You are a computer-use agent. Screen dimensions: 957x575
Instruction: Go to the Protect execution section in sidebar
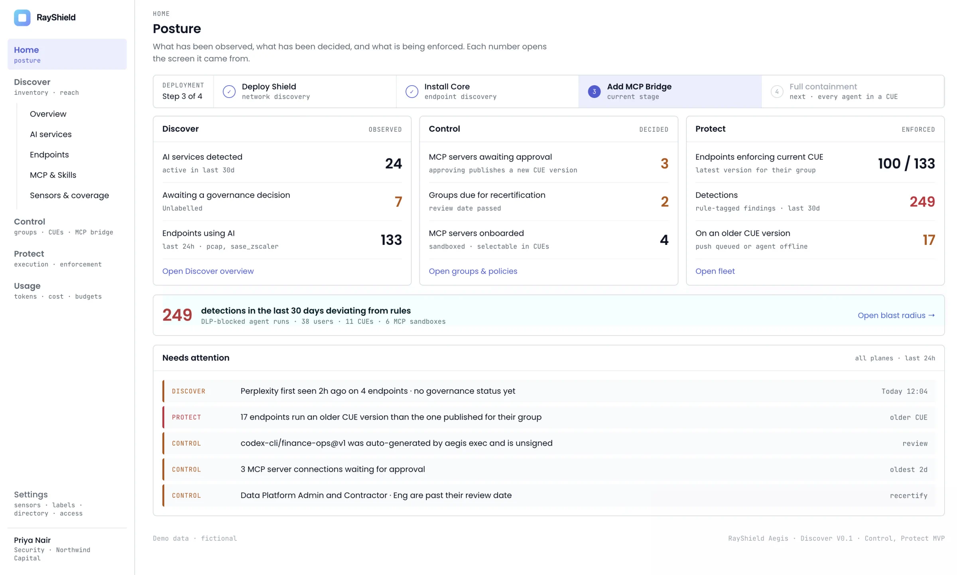point(67,258)
